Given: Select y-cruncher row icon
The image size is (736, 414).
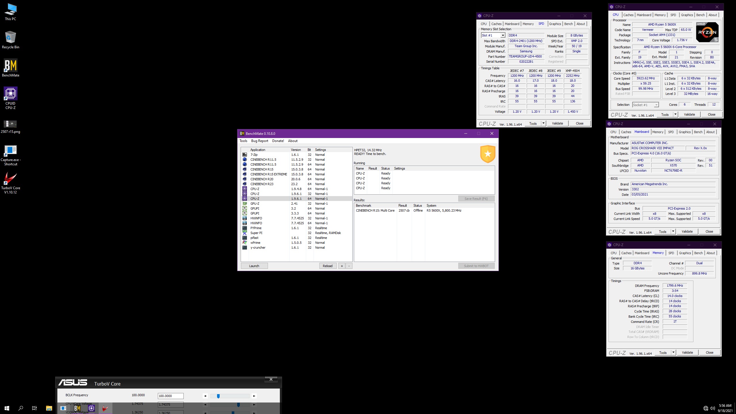Looking at the screenshot, I should [245, 248].
